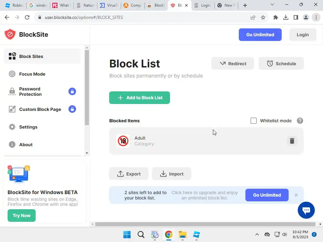Click Try Now for BlockSite Windows

click(x=22, y=216)
